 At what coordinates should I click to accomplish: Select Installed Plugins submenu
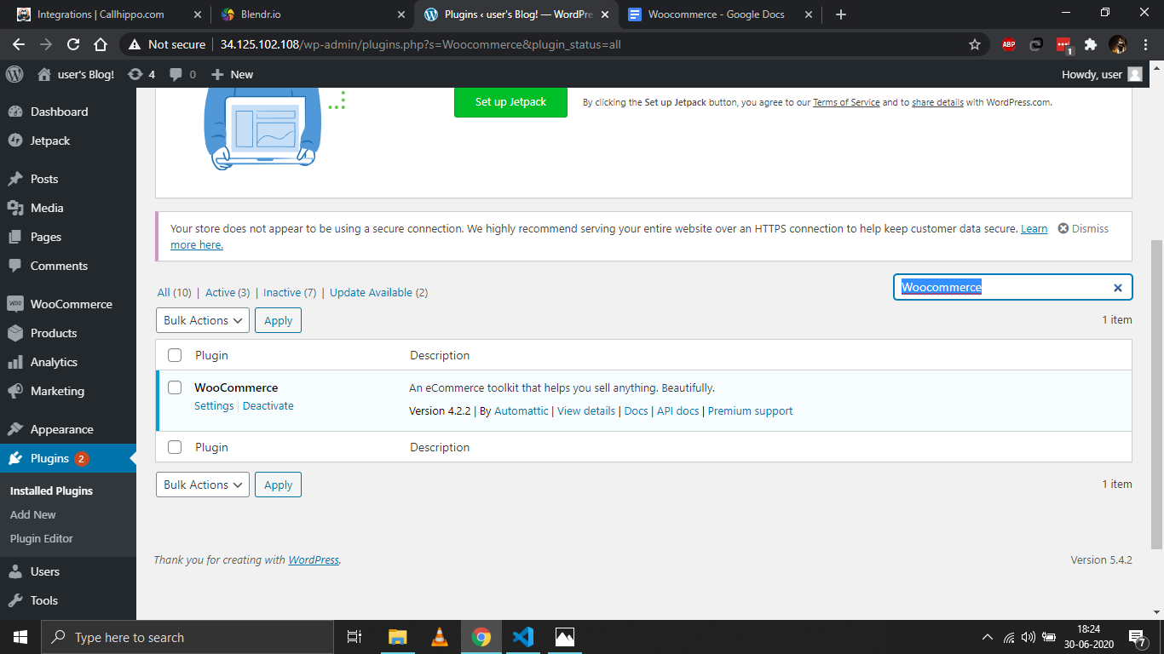[51, 490]
